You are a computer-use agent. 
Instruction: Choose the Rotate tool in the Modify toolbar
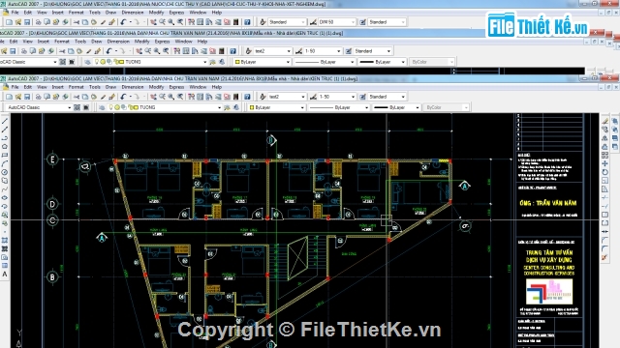(604, 172)
